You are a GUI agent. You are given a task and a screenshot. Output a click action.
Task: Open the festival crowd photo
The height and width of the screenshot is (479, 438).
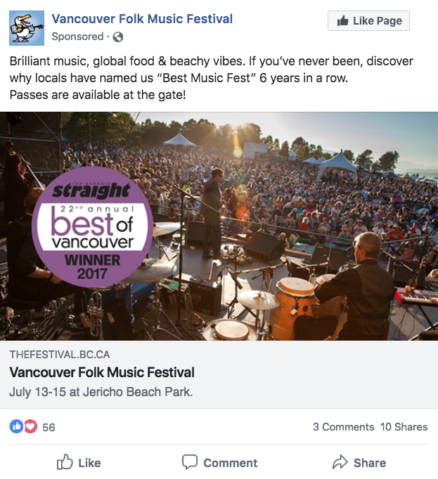(219, 226)
